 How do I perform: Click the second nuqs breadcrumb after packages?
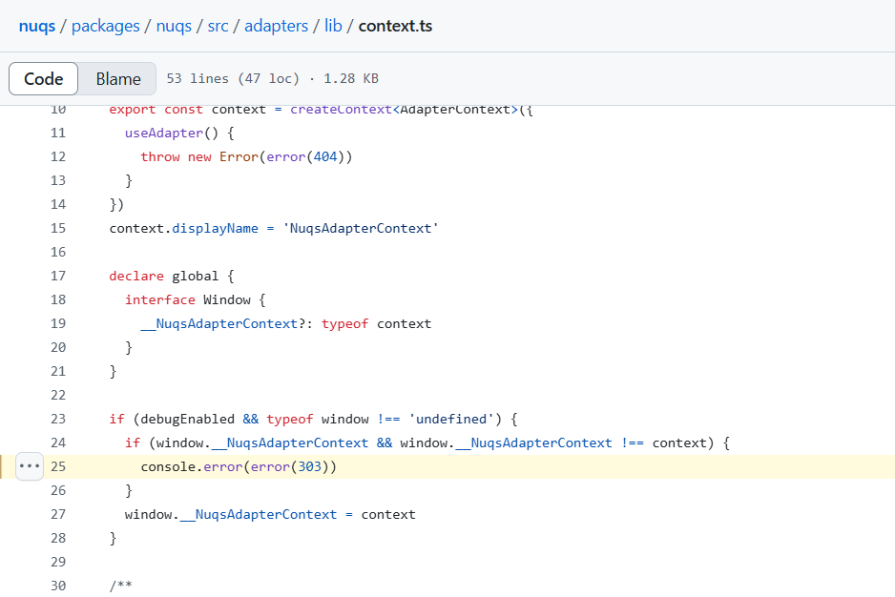pos(174,27)
